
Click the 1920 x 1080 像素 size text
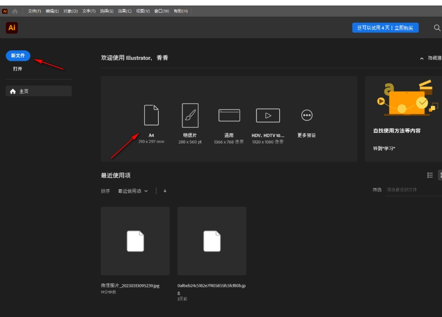coord(268,142)
